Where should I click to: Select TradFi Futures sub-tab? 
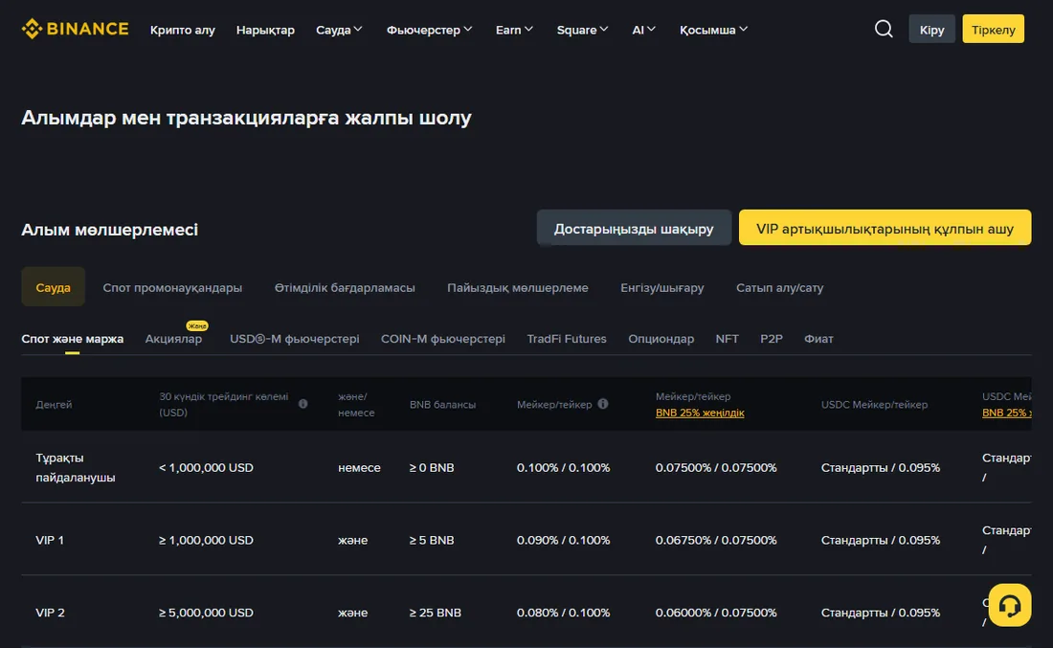pyautogui.click(x=566, y=339)
